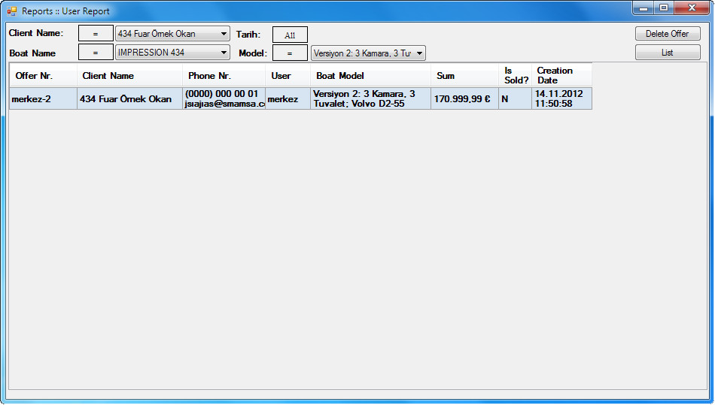Screen dimensions: 715x405
Task: Click the Reports window title bar icon
Action: 12,11
